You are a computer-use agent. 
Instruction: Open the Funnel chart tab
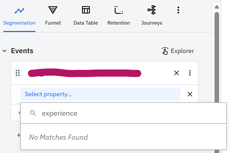tap(53, 16)
